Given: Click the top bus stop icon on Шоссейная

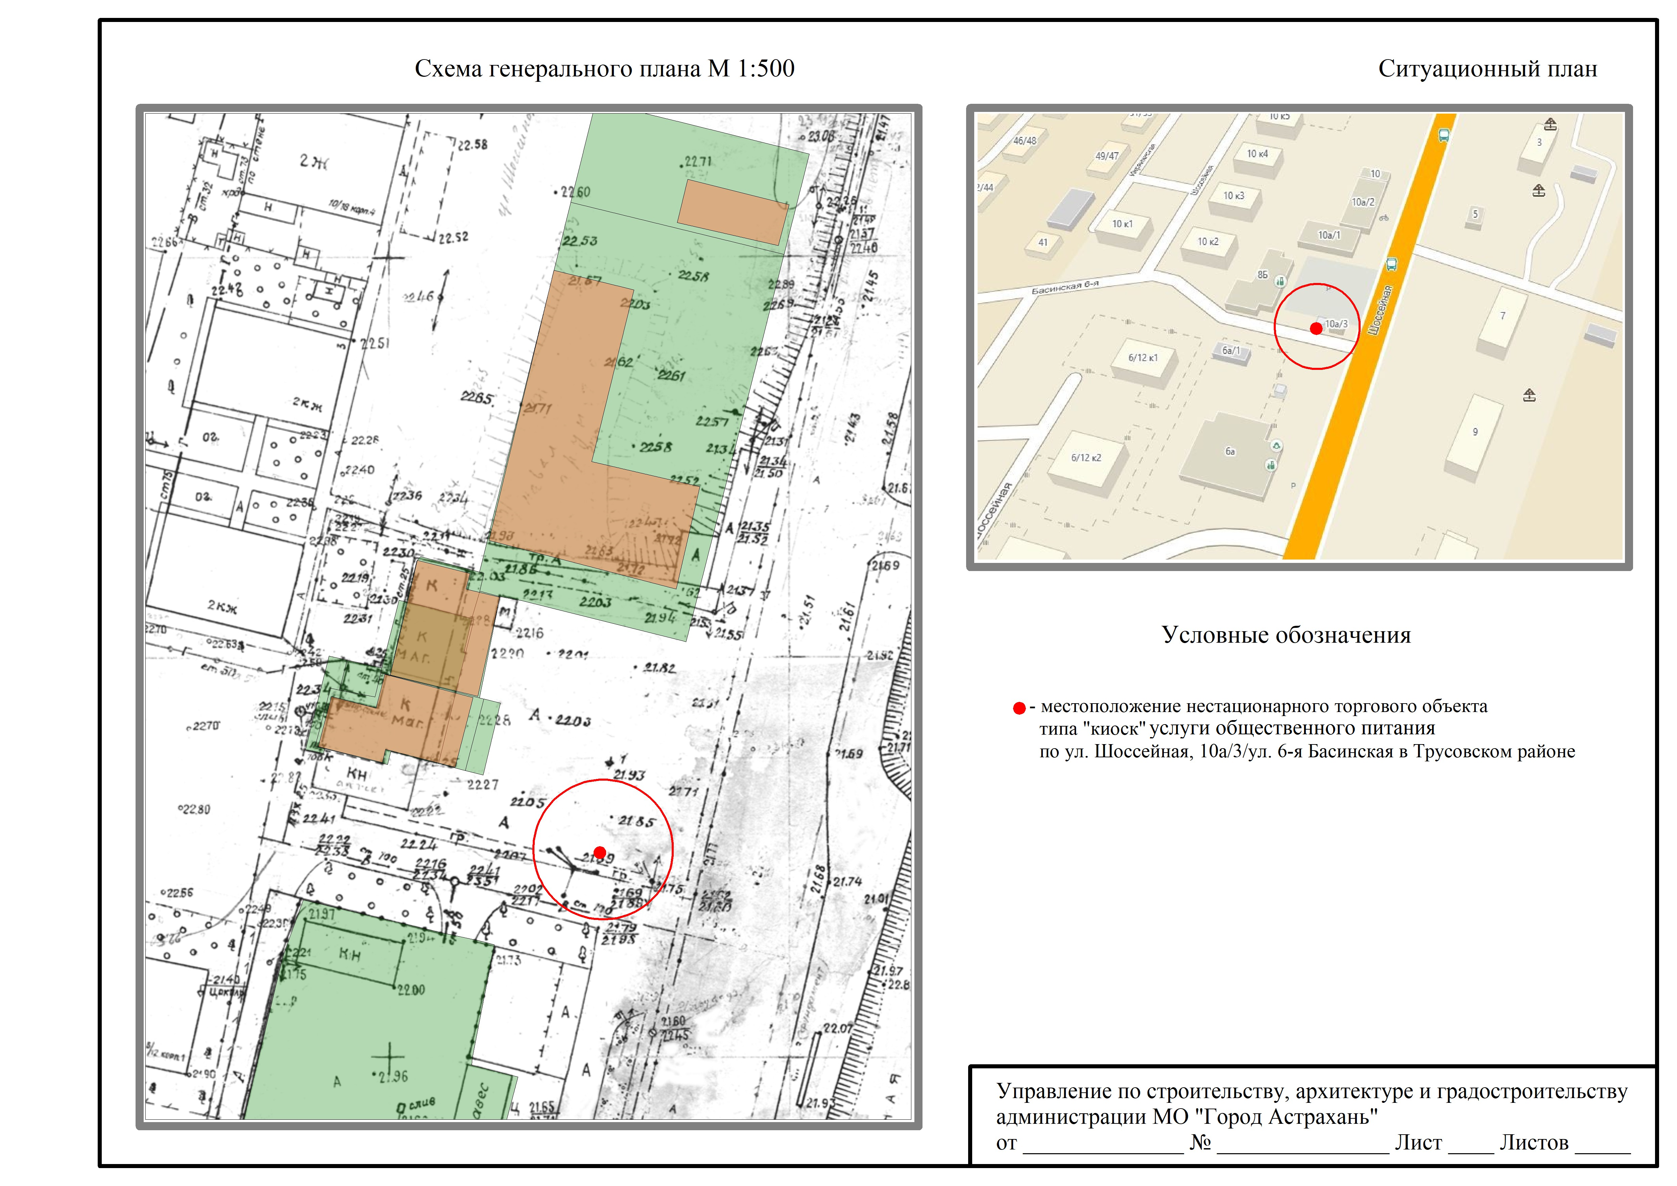Looking at the screenshot, I should coord(1444,135).
